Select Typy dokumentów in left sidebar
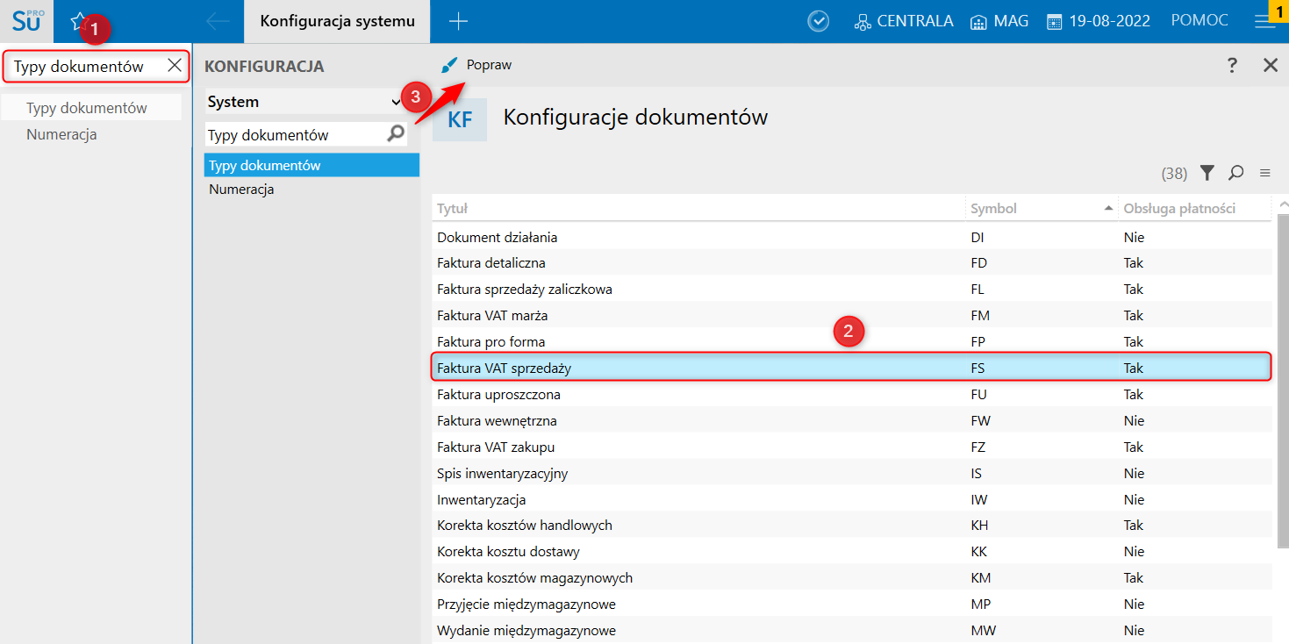This screenshot has height=644, width=1289. (x=91, y=108)
